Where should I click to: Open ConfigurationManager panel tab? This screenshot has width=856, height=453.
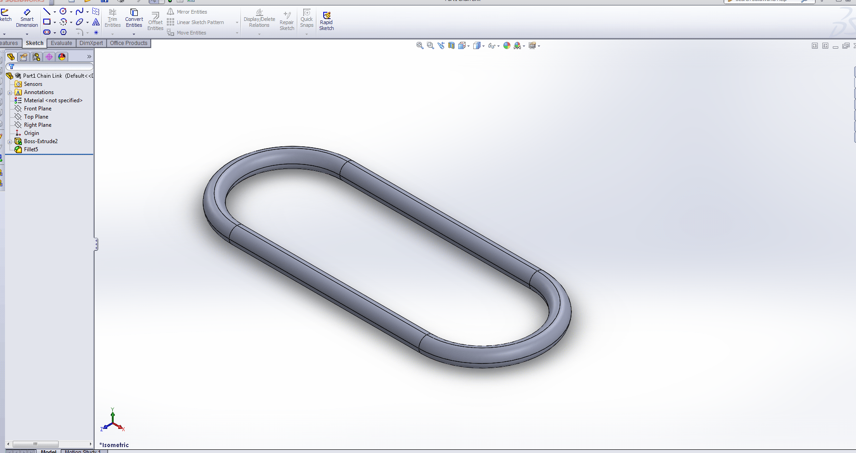click(x=36, y=57)
